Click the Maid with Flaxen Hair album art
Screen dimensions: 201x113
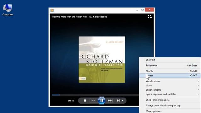tap(102, 60)
